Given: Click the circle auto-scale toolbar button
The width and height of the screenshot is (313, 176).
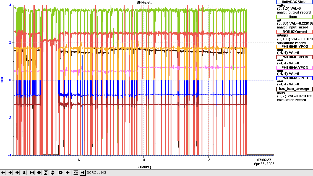Looking at the screenshot, I should click(61, 173).
